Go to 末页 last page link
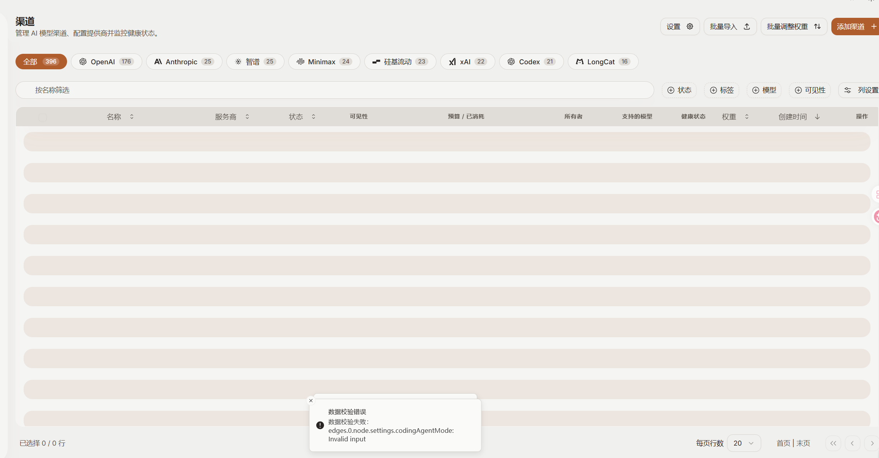 click(803, 443)
